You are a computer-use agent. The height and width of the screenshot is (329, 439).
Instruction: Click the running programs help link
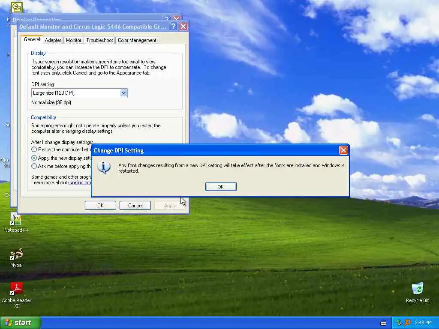point(80,182)
